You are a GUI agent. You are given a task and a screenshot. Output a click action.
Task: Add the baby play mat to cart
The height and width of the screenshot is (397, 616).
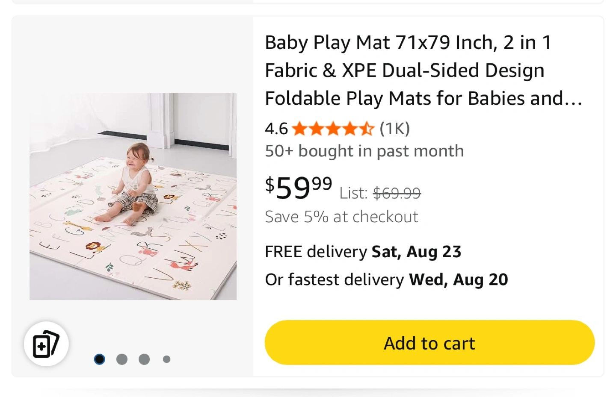click(429, 343)
